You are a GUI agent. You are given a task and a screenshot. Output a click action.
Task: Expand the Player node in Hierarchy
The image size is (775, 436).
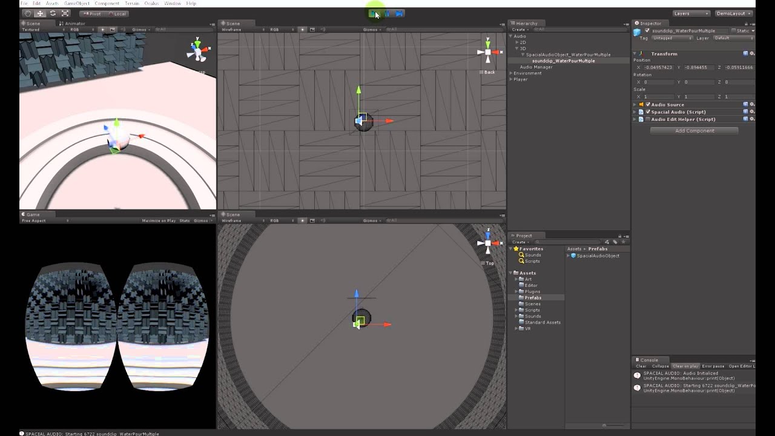point(511,79)
